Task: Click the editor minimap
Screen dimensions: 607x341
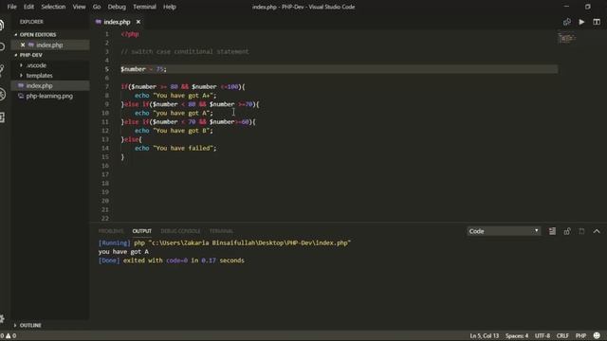Action: click(x=567, y=38)
